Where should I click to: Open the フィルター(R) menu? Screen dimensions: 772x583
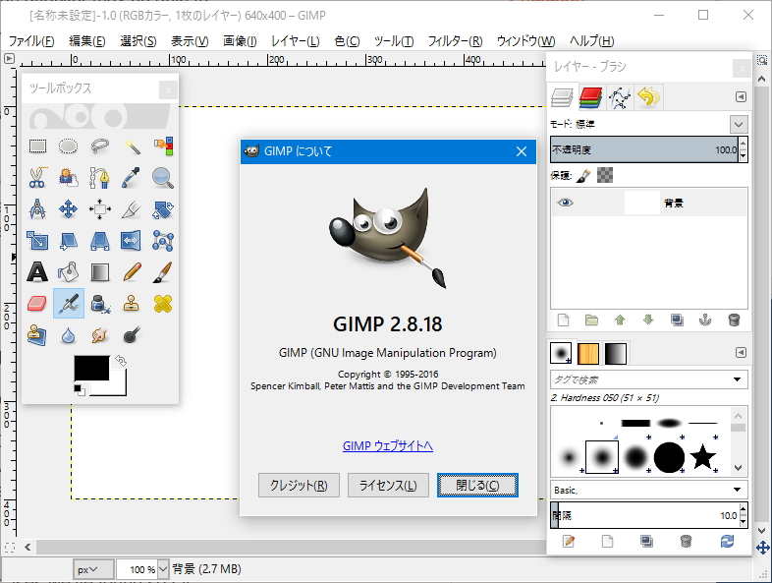455,41
